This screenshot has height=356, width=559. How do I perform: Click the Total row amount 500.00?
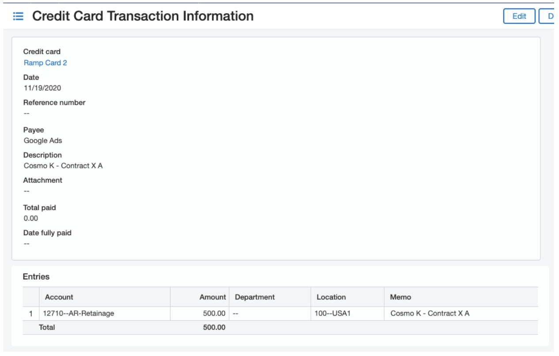click(214, 327)
